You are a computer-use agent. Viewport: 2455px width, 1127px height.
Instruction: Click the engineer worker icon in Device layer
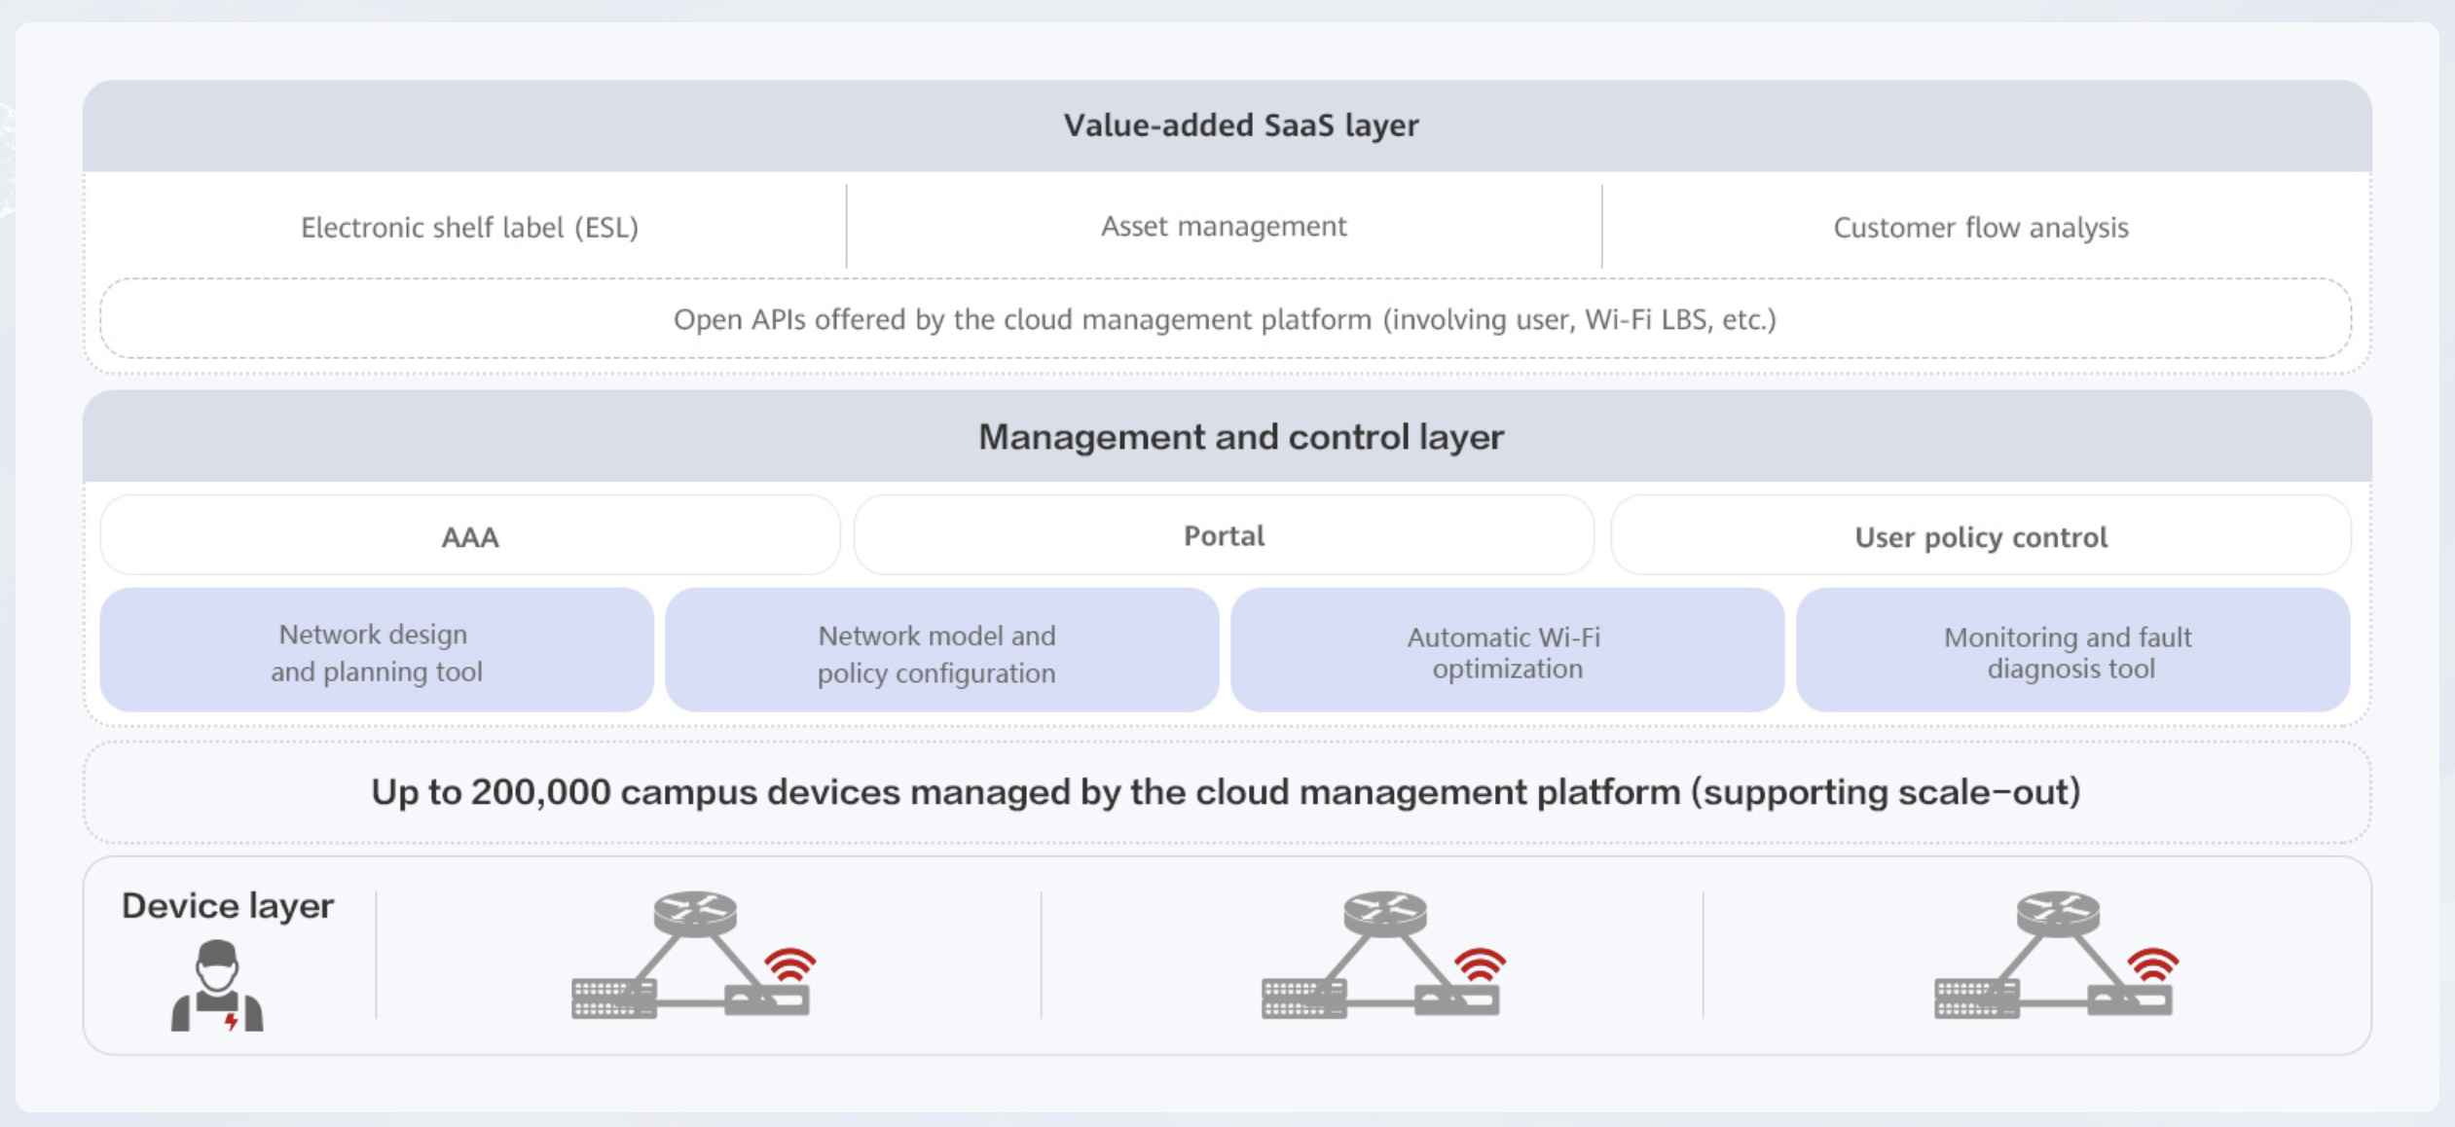(217, 985)
